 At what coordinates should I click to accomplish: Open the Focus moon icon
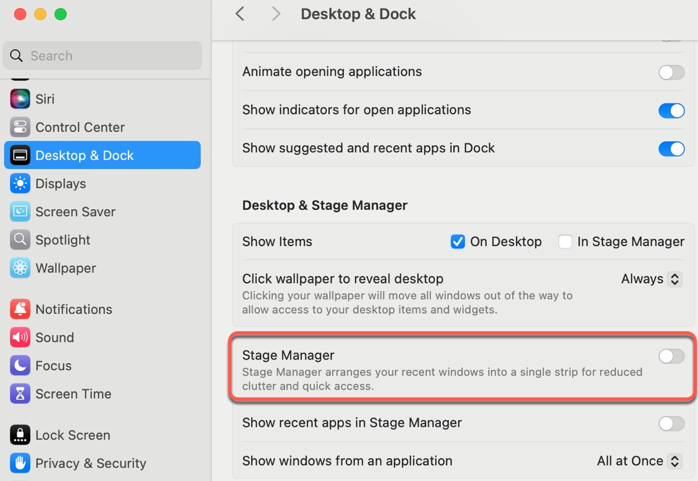click(x=20, y=366)
